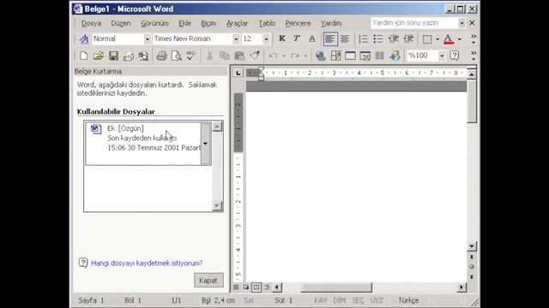The height and width of the screenshot is (308, 549).
Task: Insert an Excel worksheet icon
Action: point(365,56)
